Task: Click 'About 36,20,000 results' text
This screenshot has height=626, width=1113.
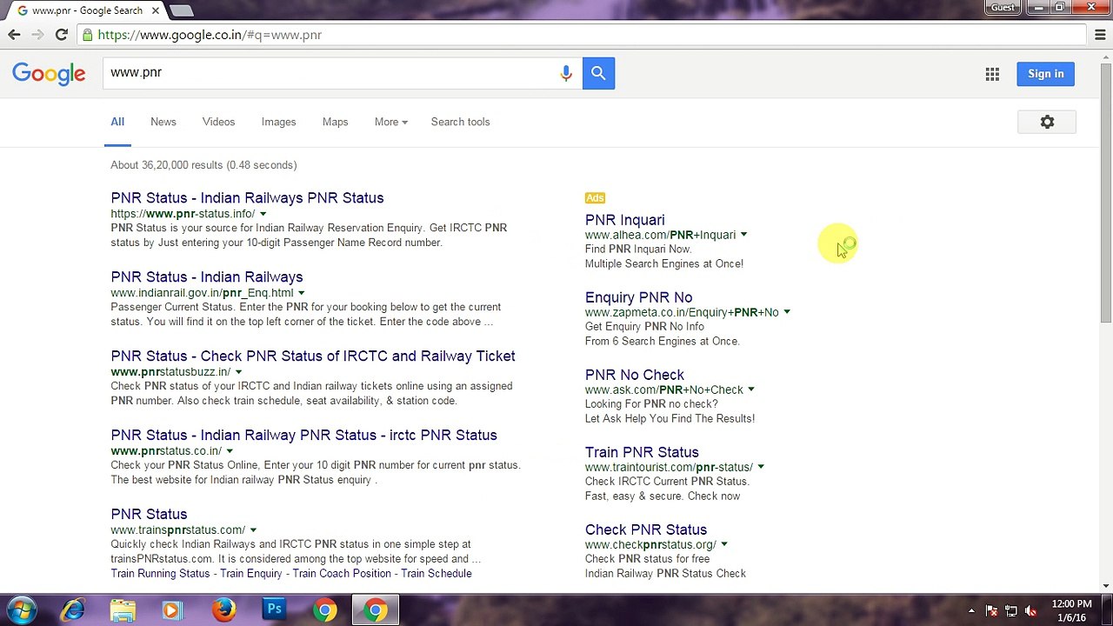Action: (203, 165)
